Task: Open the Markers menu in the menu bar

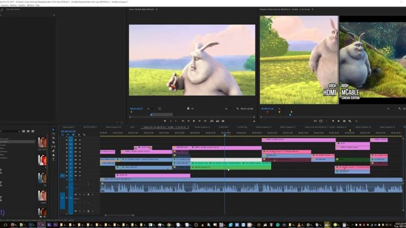Action: (x=14, y=5)
